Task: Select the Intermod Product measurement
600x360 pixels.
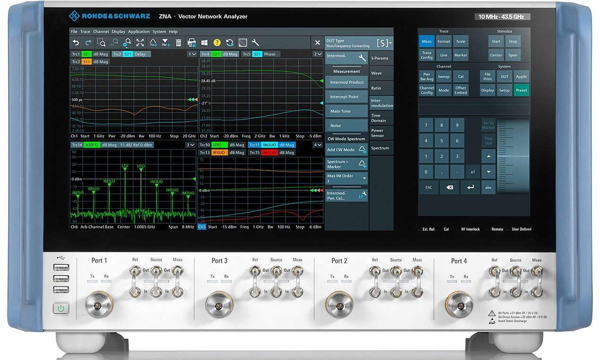Action: pyautogui.click(x=347, y=83)
